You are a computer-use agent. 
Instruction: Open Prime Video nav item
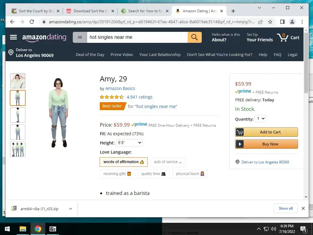coord(122,54)
